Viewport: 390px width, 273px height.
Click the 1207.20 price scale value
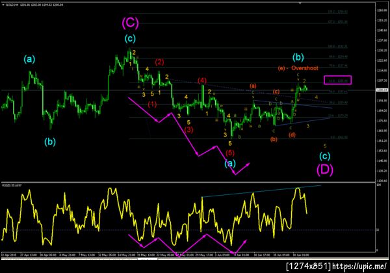tap(382, 81)
